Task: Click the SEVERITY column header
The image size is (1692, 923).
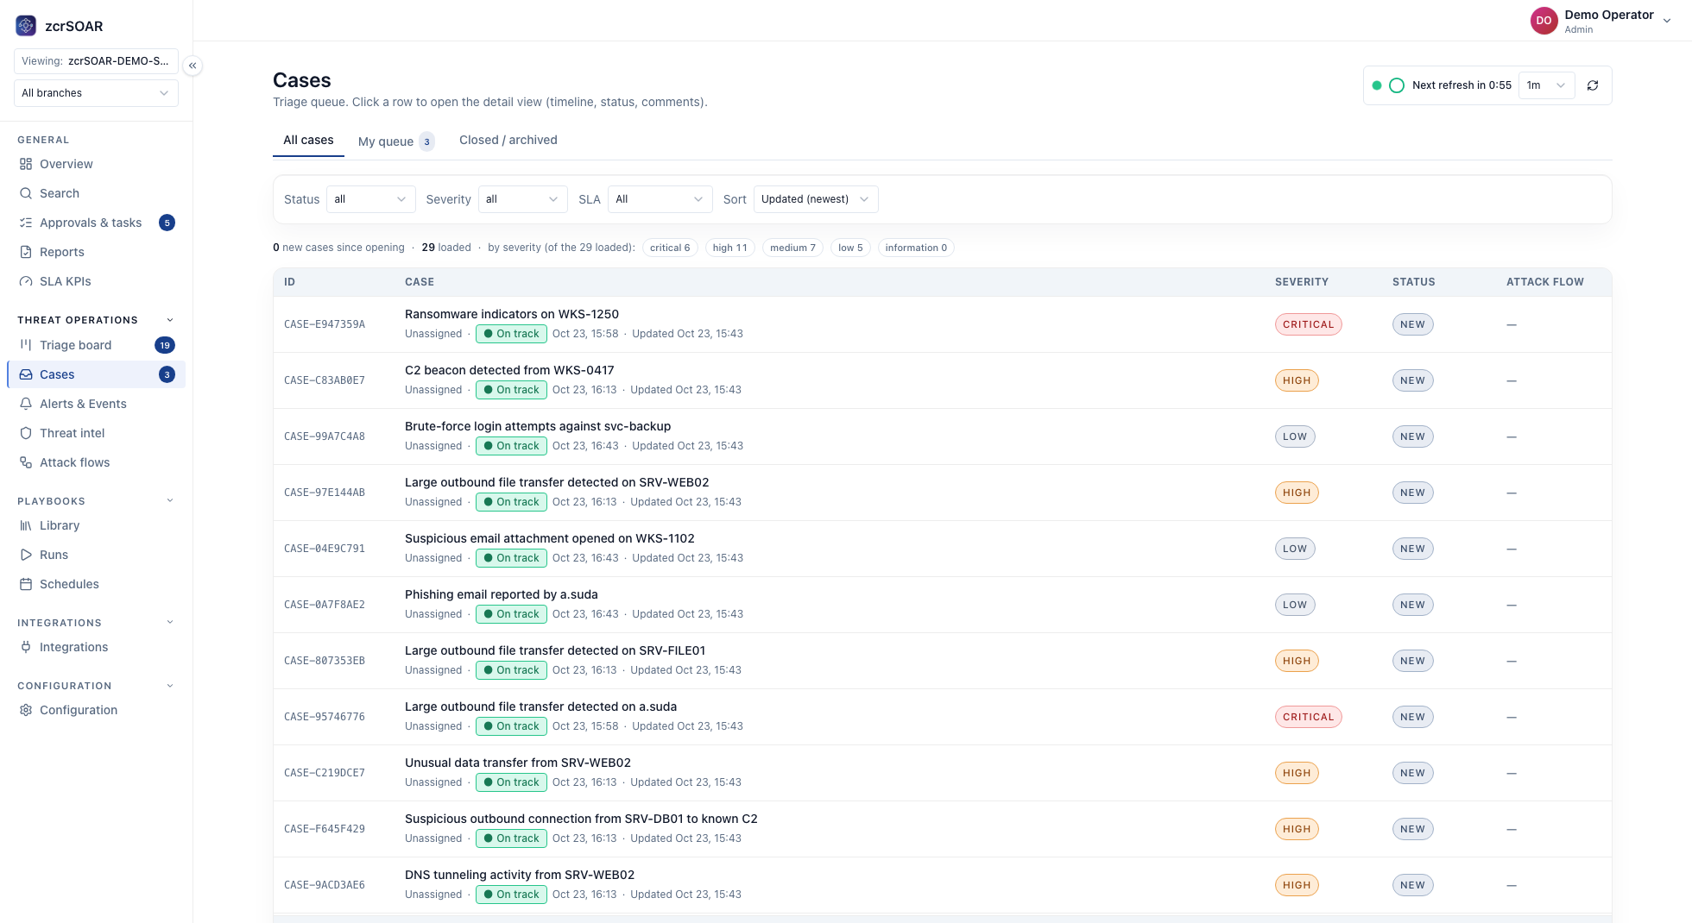Action: (x=1302, y=282)
